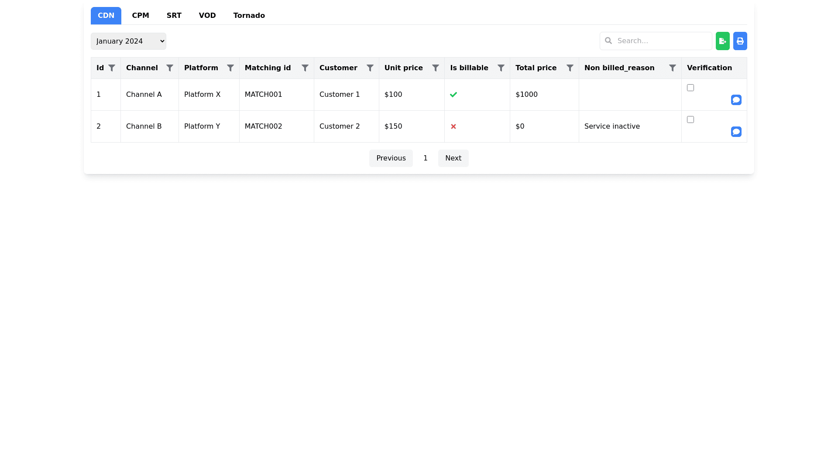Click the Next pagination button
Image resolution: width=838 pixels, height=471 pixels.
pyautogui.click(x=453, y=158)
